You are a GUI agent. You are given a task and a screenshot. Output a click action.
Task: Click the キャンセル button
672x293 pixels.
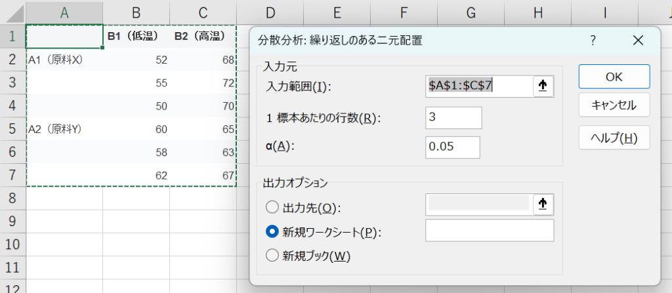click(614, 105)
